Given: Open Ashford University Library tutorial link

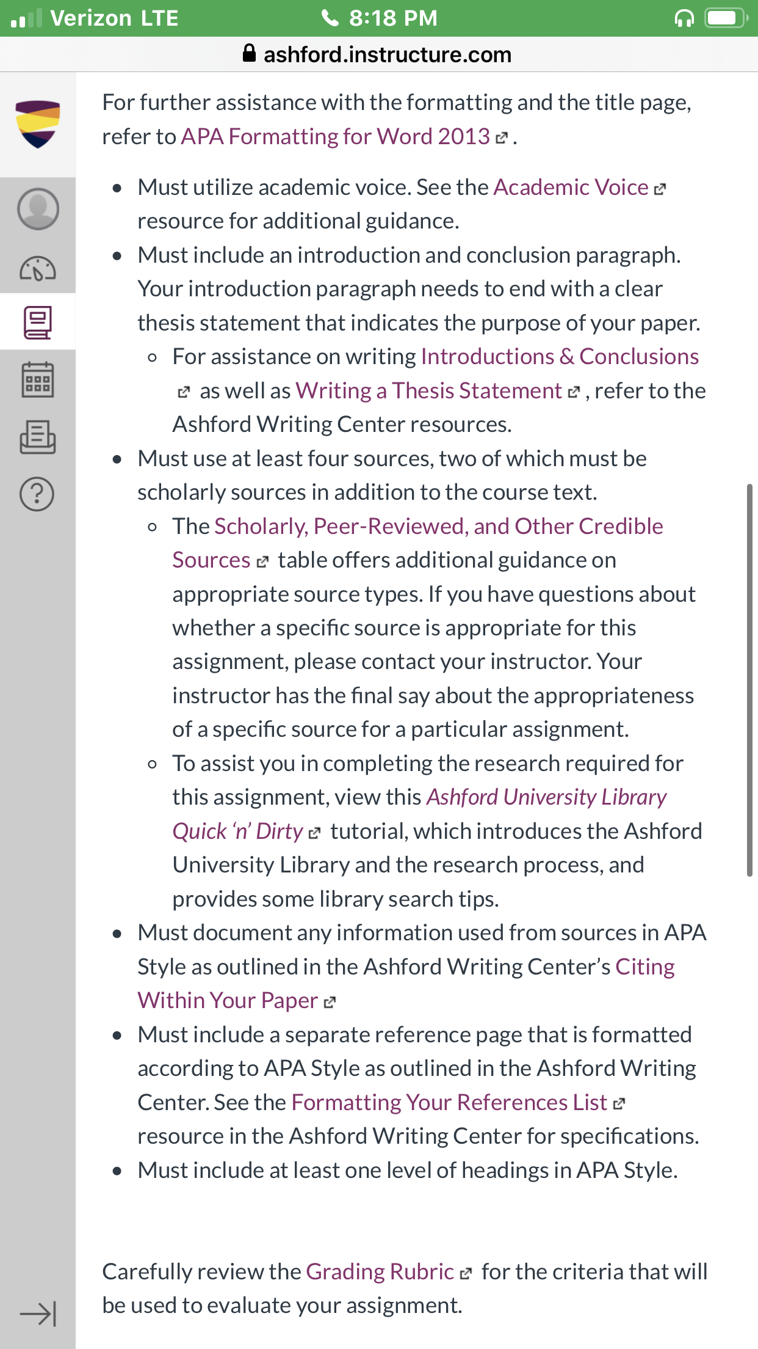Looking at the screenshot, I should [x=546, y=797].
